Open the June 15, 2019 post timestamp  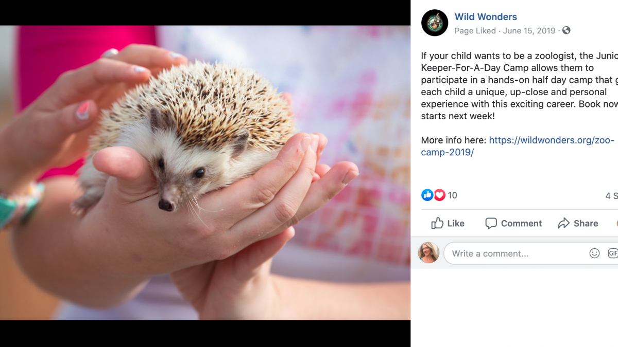pyautogui.click(x=529, y=31)
